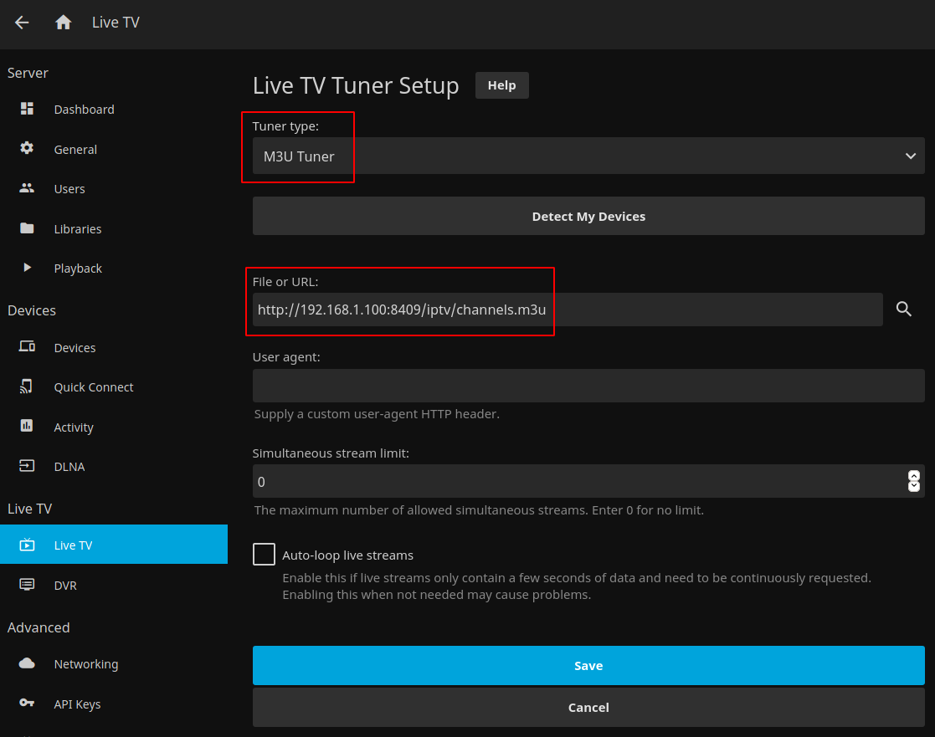The image size is (935, 737).
Task: Open Dashboard from the sidebar
Action: pos(84,110)
